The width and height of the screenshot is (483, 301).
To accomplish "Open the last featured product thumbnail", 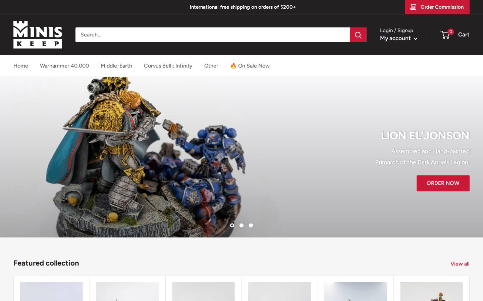I will [431, 292].
